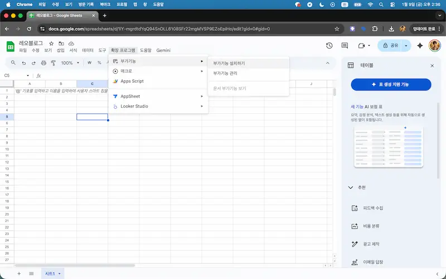Screen dimensions: 446x279
Task: Format as percent % button
Action: (99, 62)
